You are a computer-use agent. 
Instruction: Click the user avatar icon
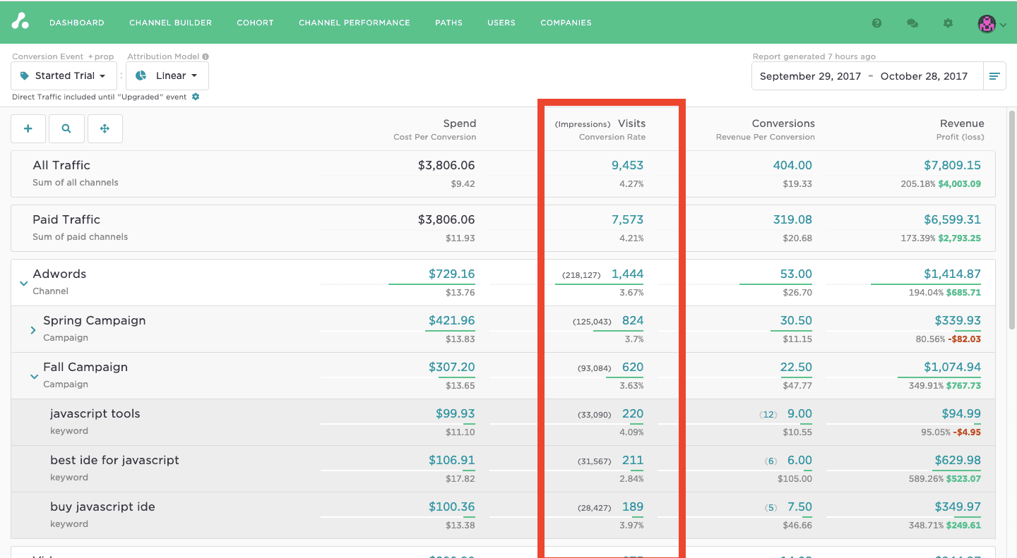[x=987, y=23]
